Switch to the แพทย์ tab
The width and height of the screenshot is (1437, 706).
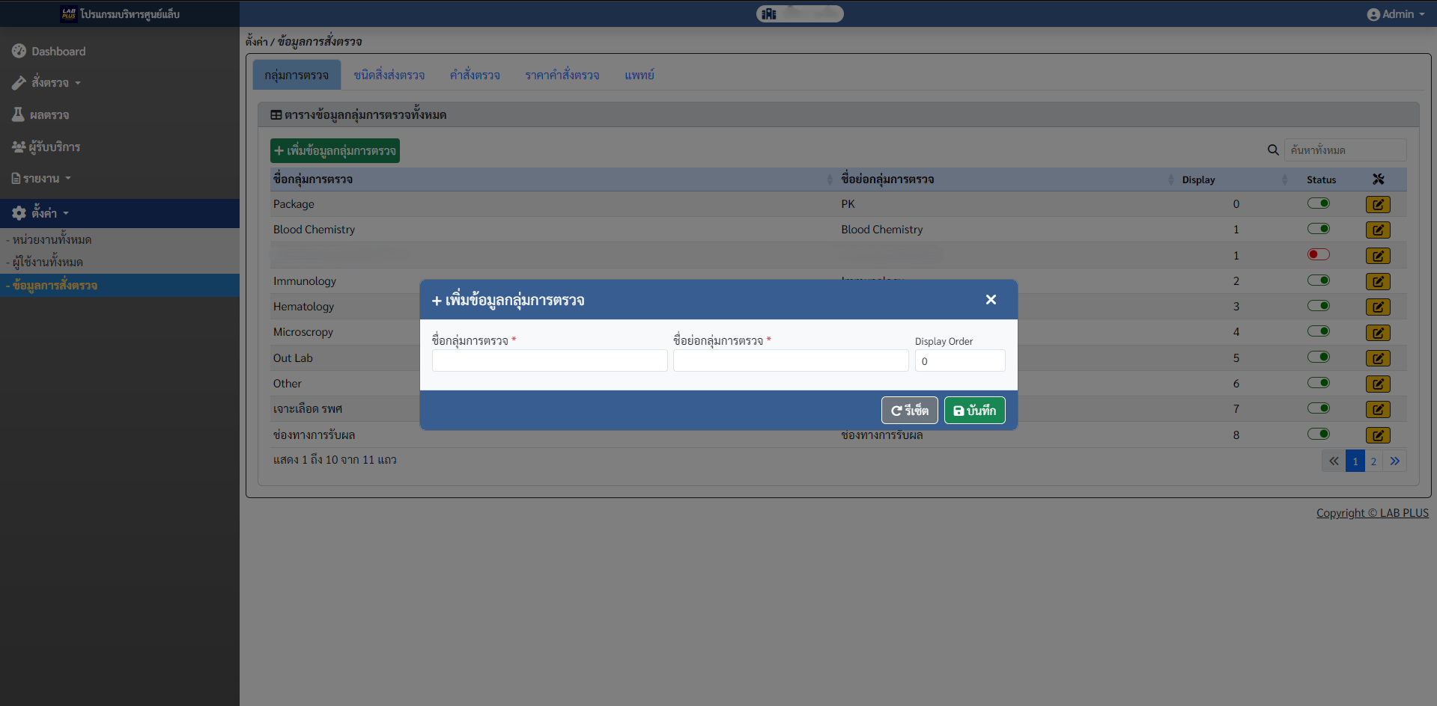point(639,76)
